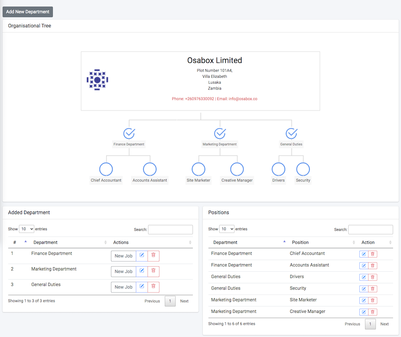Go to Next page in Added Department
The height and width of the screenshot is (337, 401).
(184, 301)
